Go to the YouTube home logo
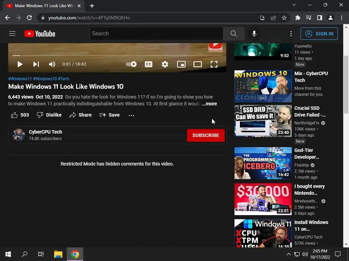This screenshot has width=349, height=261. pyautogui.click(x=40, y=34)
